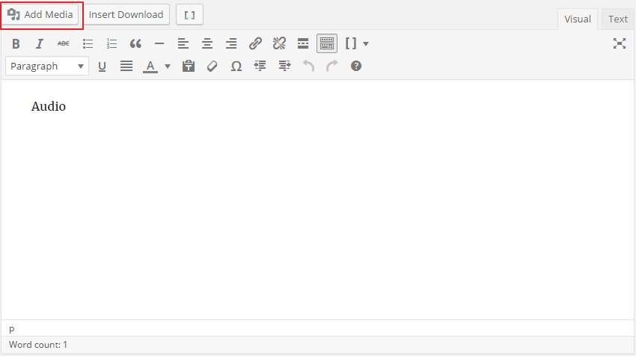Screen dimensions: 636x356
Task: Switch to the Visual editor tab
Action: [577, 19]
